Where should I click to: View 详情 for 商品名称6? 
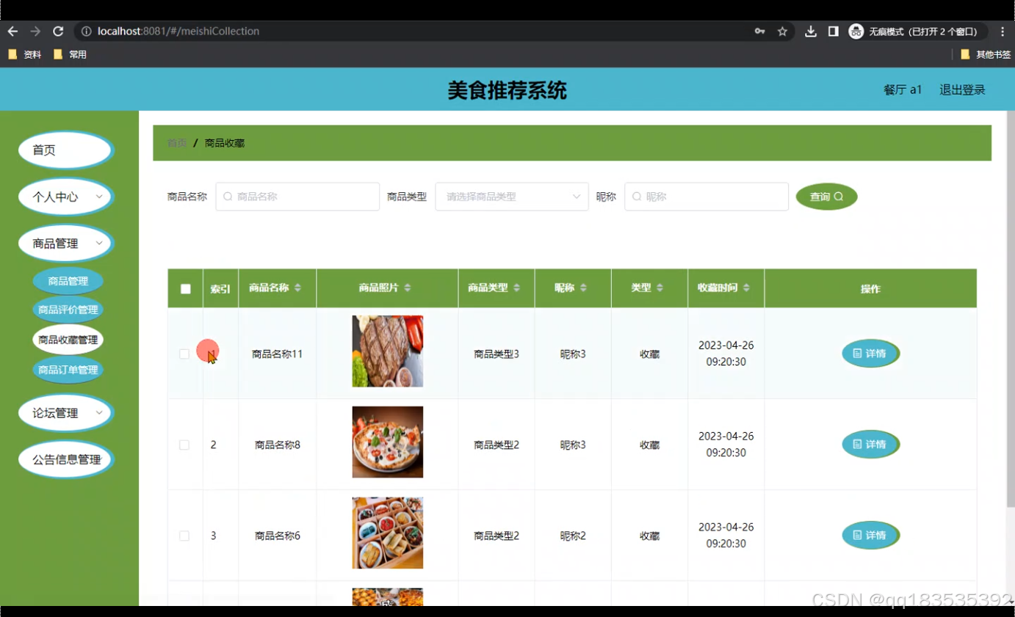pyautogui.click(x=870, y=535)
